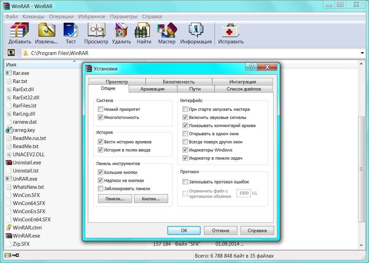Open the Избранное menu
This screenshot has height=263, width=369.
tap(92, 17)
